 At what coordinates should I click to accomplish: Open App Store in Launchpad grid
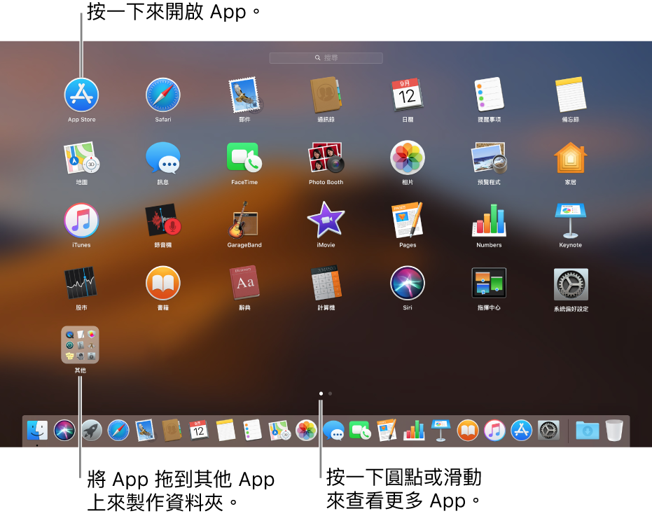pyautogui.click(x=81, y=95)
